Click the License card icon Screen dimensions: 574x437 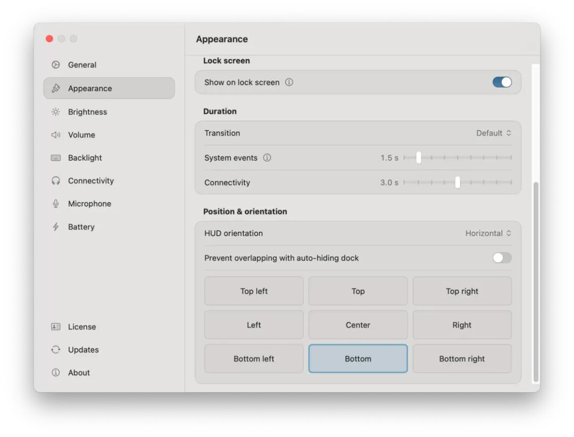[x=56, y=326]
